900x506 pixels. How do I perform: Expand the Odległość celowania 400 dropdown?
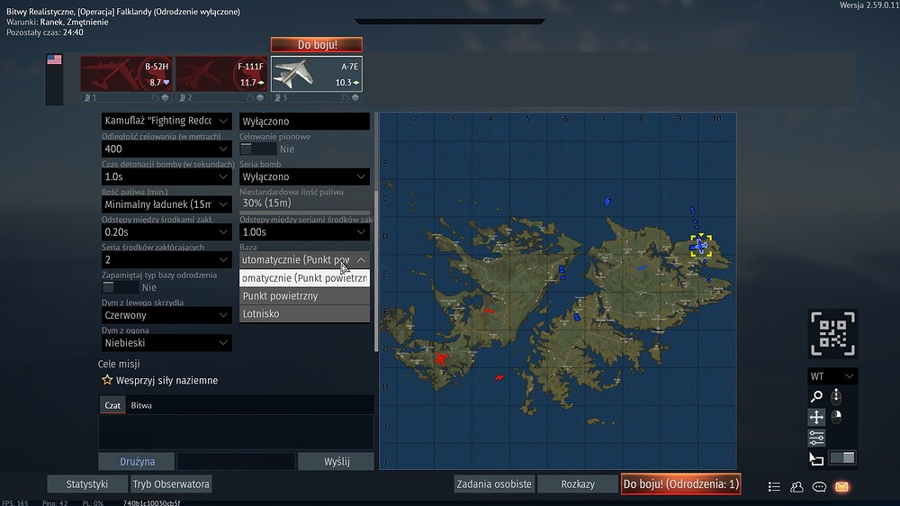[x=166, y=149]
